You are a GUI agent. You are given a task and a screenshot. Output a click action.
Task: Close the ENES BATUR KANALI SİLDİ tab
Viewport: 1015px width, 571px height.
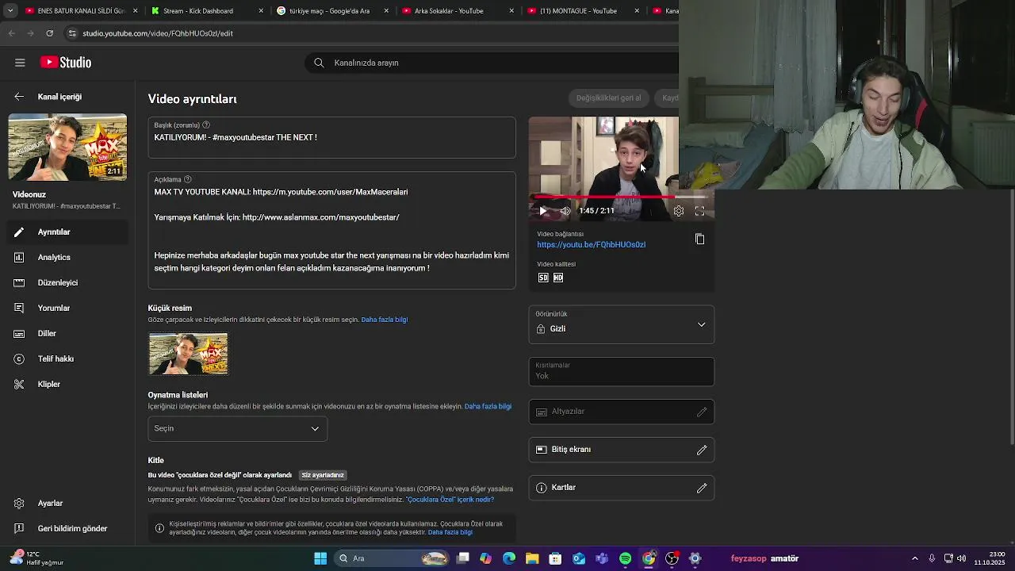pos(136,11)
